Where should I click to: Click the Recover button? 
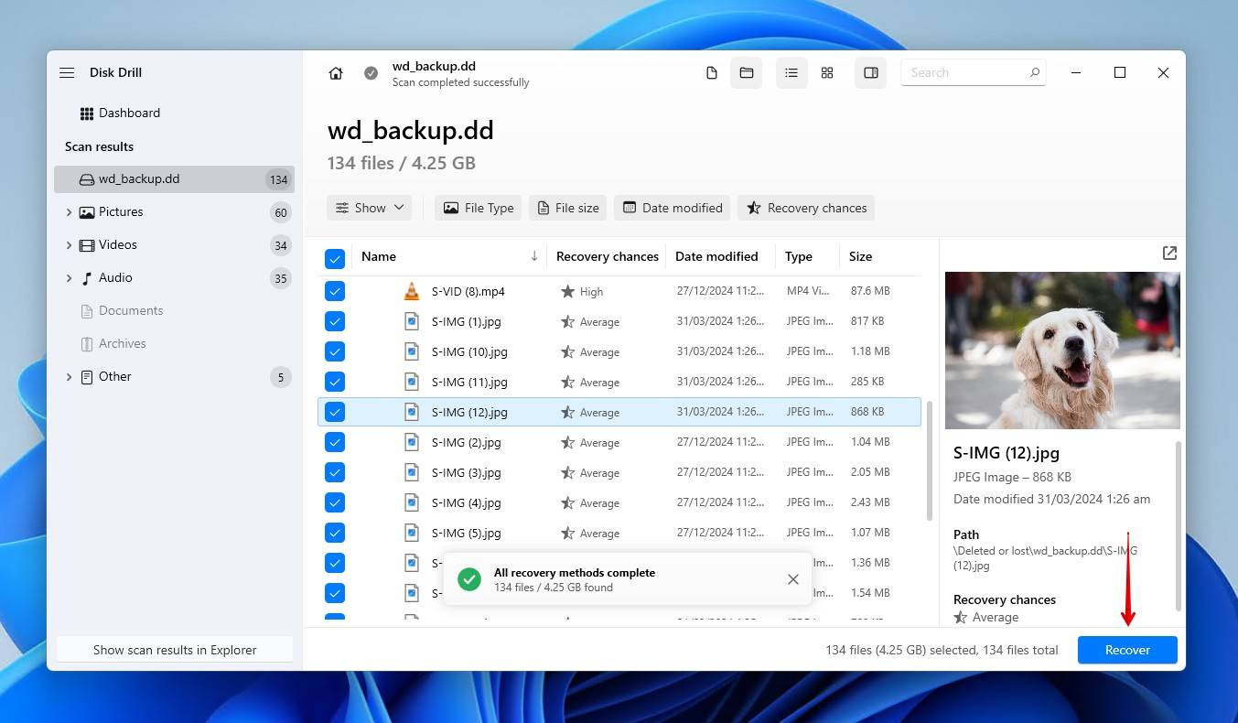tap(1126, 650)
